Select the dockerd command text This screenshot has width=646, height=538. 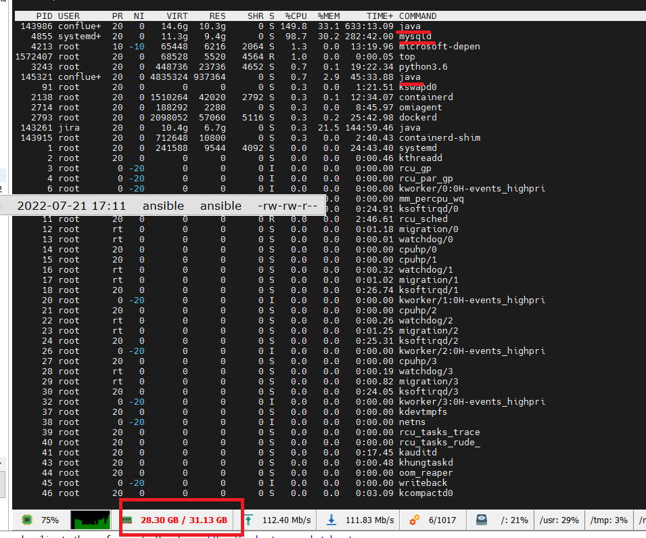click(418, 118)
